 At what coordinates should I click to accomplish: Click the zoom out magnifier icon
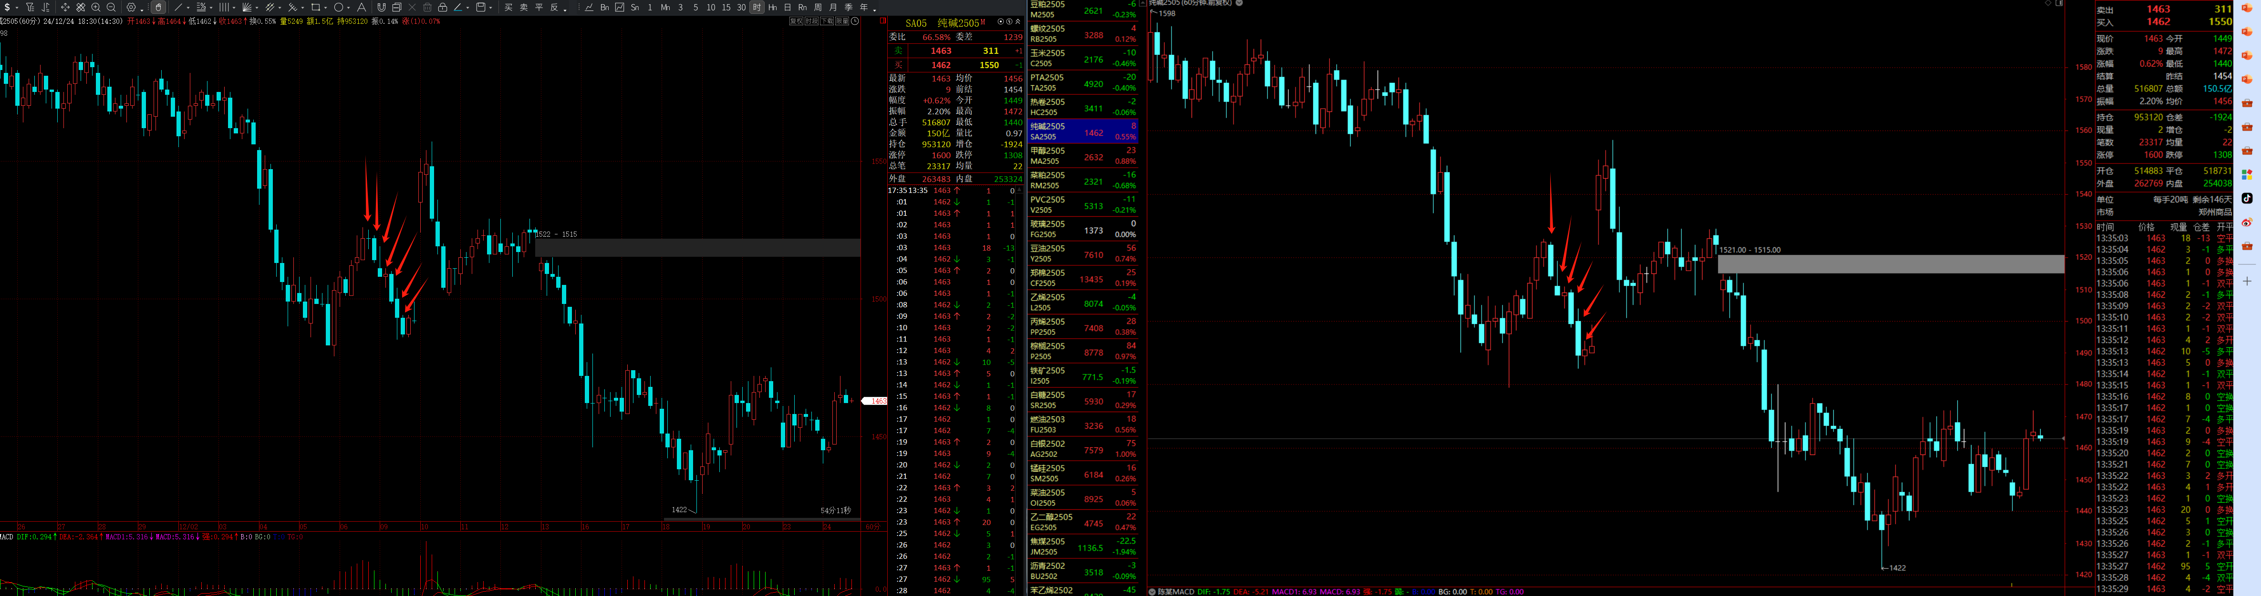(x=111, y=7)
